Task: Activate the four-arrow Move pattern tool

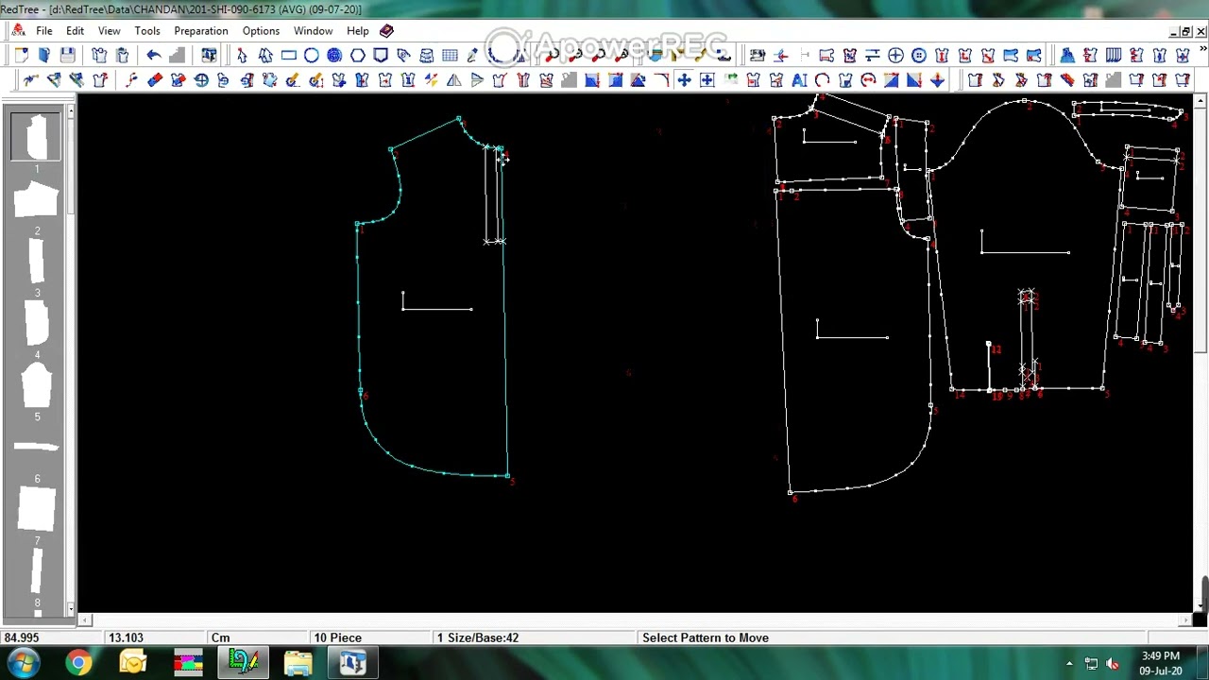Action: 684,80
